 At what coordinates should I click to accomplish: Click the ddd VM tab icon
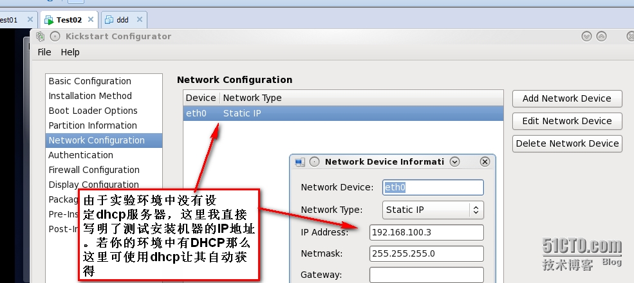coord(107,20)
